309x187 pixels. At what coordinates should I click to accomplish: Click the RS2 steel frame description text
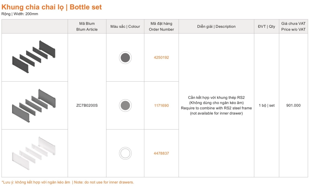(216, 105)
